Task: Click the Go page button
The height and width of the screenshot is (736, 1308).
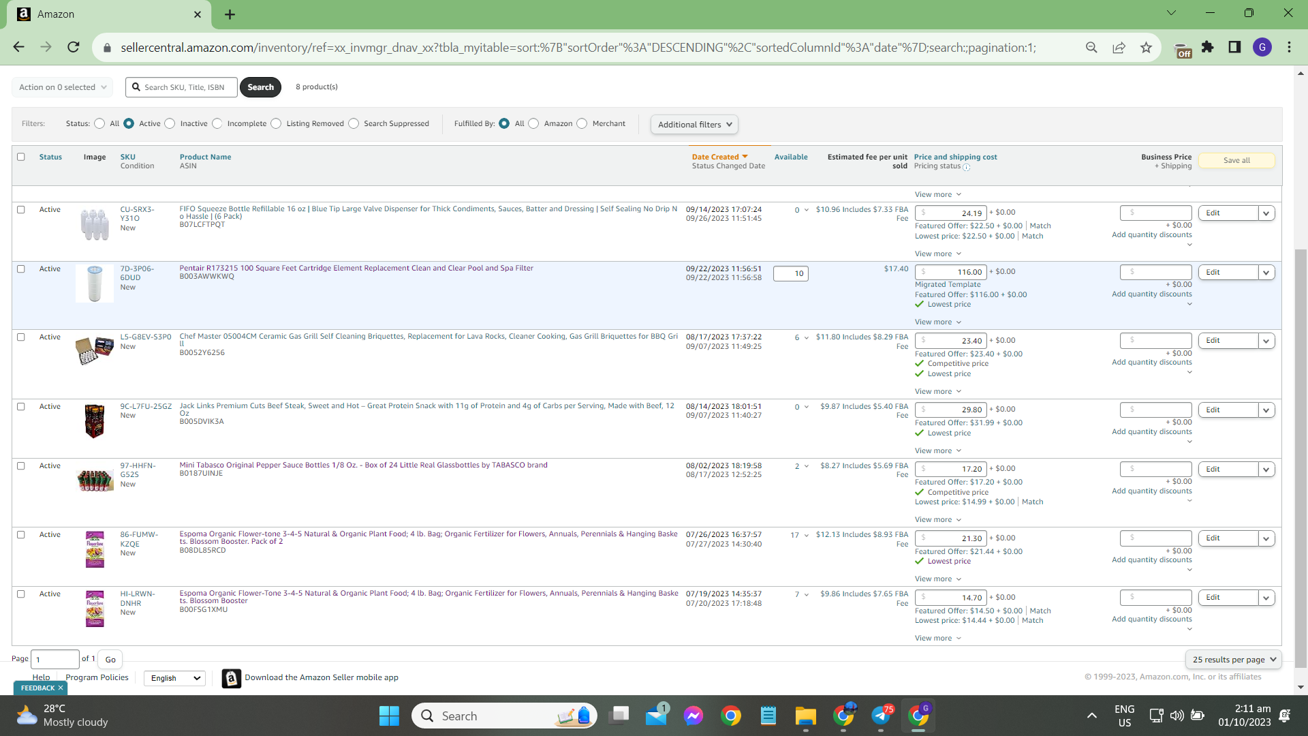Action: point(110,660)
